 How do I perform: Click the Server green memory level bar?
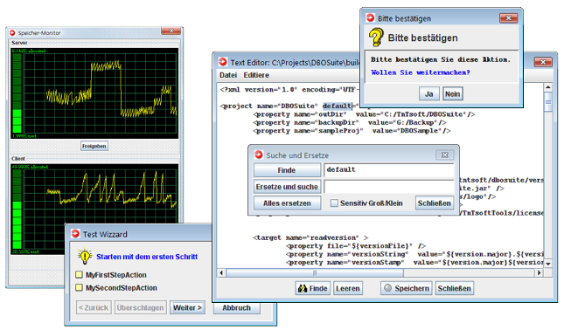point(17,93)
